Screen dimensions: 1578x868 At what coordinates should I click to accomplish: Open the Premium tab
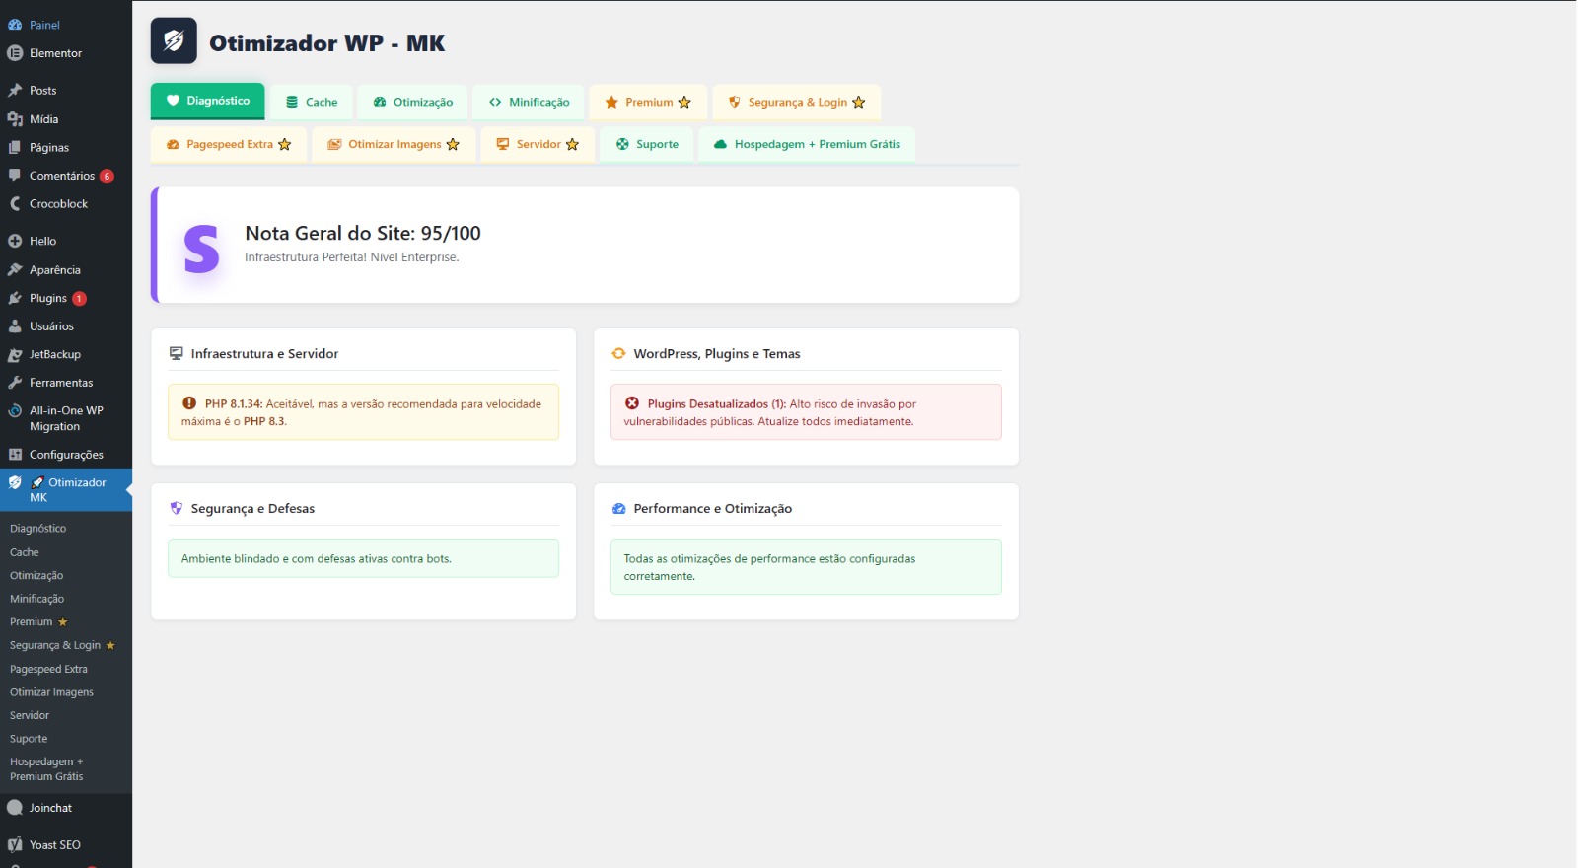(648, 102)
